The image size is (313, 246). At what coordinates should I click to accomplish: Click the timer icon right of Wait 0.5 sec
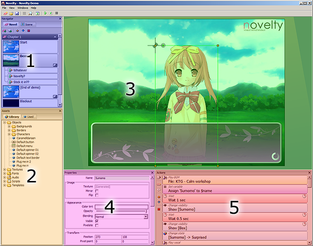coord(304,215)
